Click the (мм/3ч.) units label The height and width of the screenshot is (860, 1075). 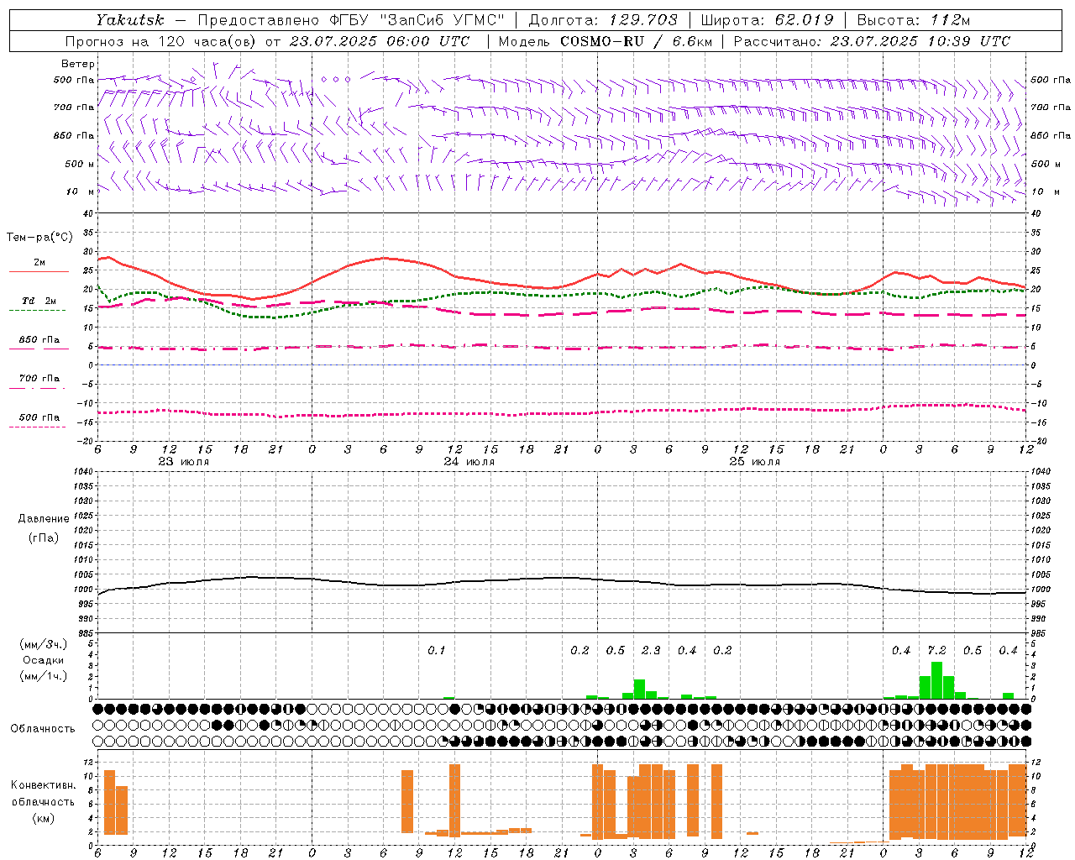(x=44, y=644)
